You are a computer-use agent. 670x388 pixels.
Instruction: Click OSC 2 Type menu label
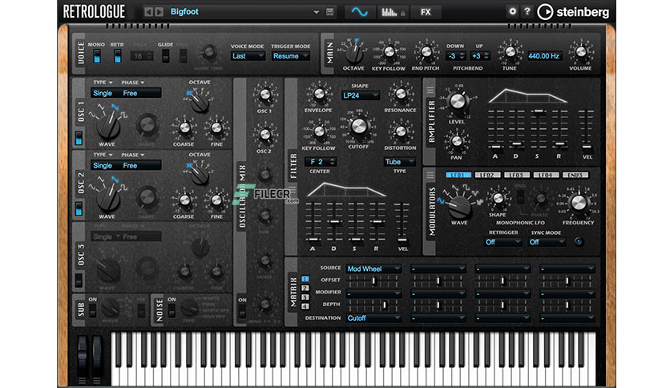coord(103,155)
